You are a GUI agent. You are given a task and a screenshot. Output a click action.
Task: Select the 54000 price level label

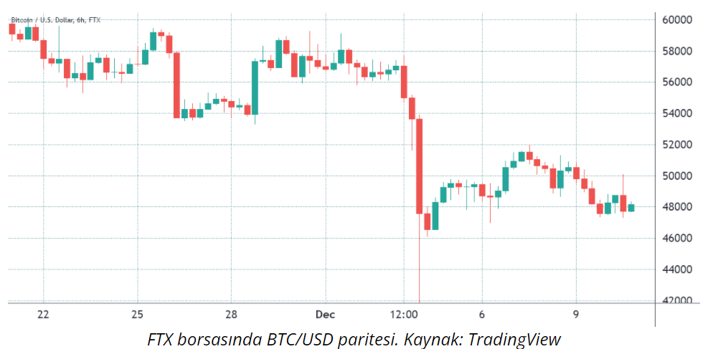[x=677, y=113]
